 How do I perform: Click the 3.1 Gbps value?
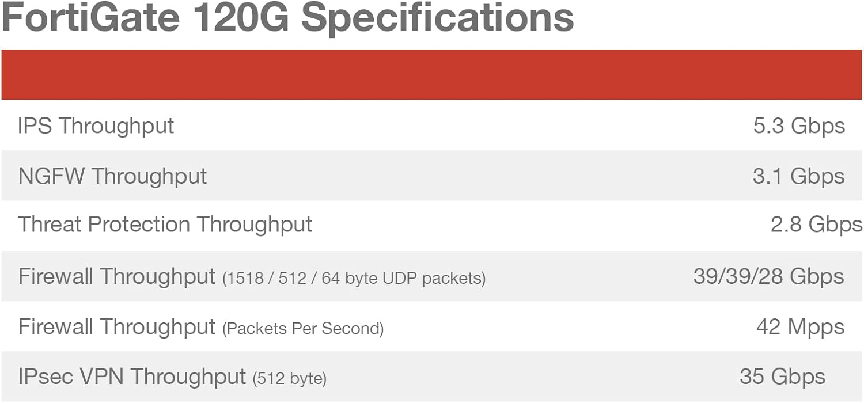(798, 176)
